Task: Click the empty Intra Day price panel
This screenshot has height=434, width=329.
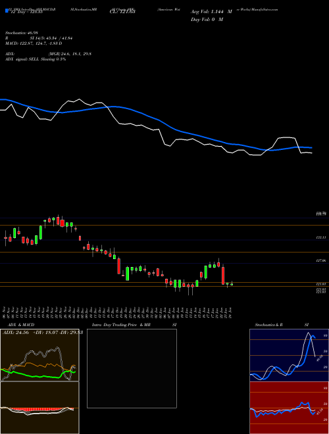Action: 132,368
